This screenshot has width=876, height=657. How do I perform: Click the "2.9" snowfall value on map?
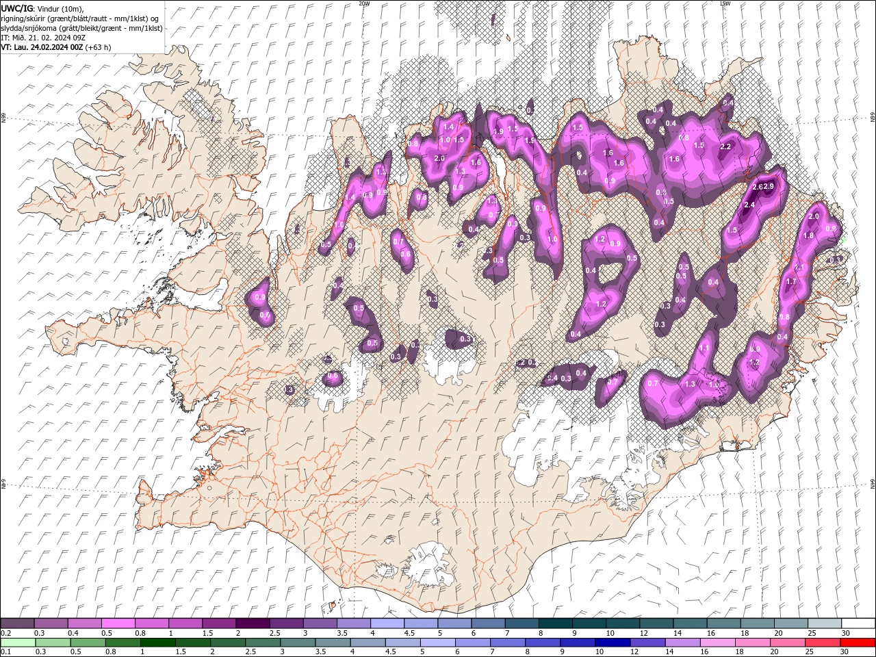coord(768,187)
